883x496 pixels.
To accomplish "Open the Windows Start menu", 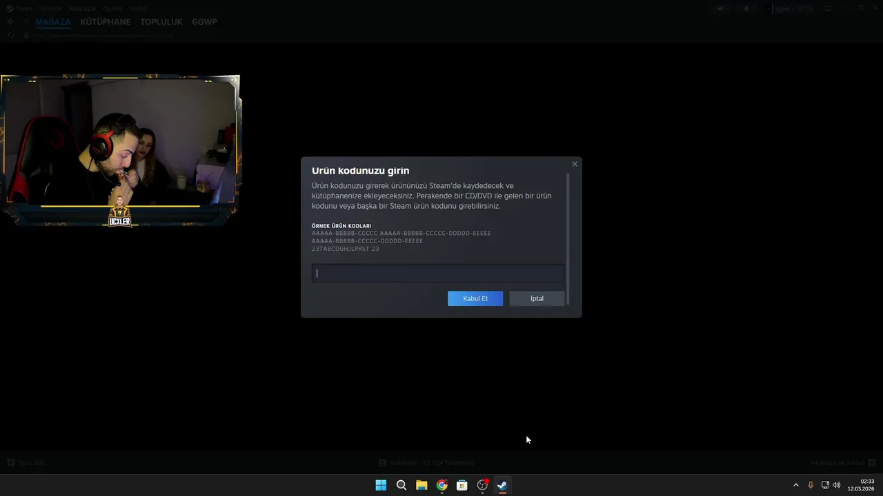I will [x=381, y=485].
